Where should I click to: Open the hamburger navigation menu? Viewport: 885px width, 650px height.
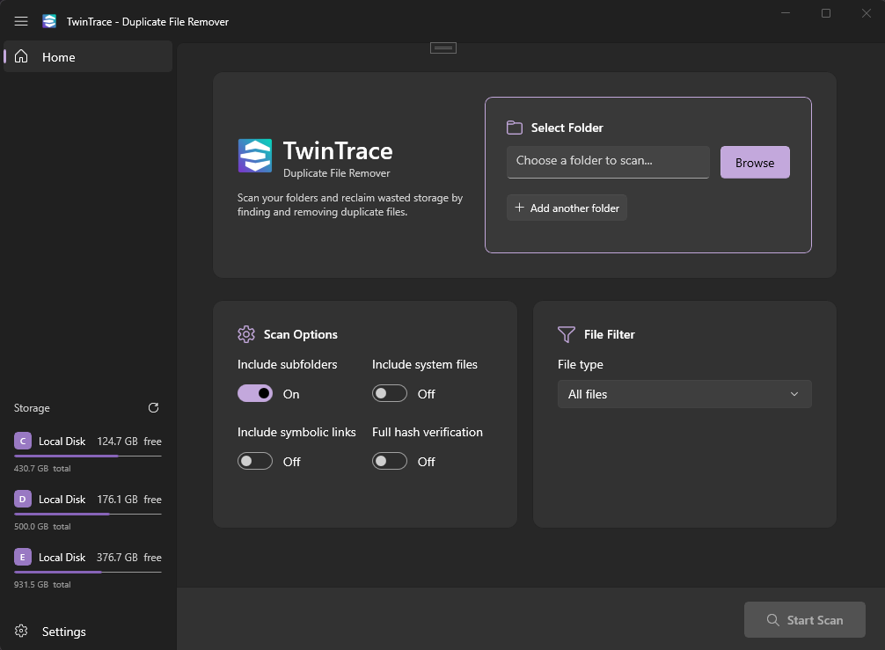coord(21,21)
